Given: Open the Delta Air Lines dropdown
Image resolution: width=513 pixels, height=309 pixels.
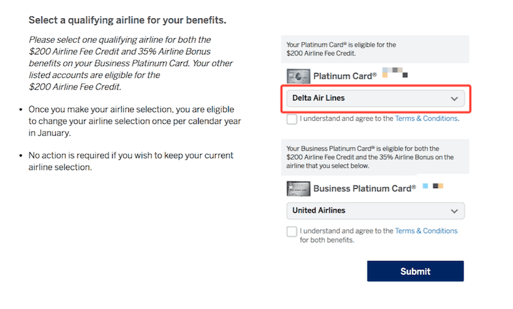Looking at the screenshot, I should (x=375, y=99).
